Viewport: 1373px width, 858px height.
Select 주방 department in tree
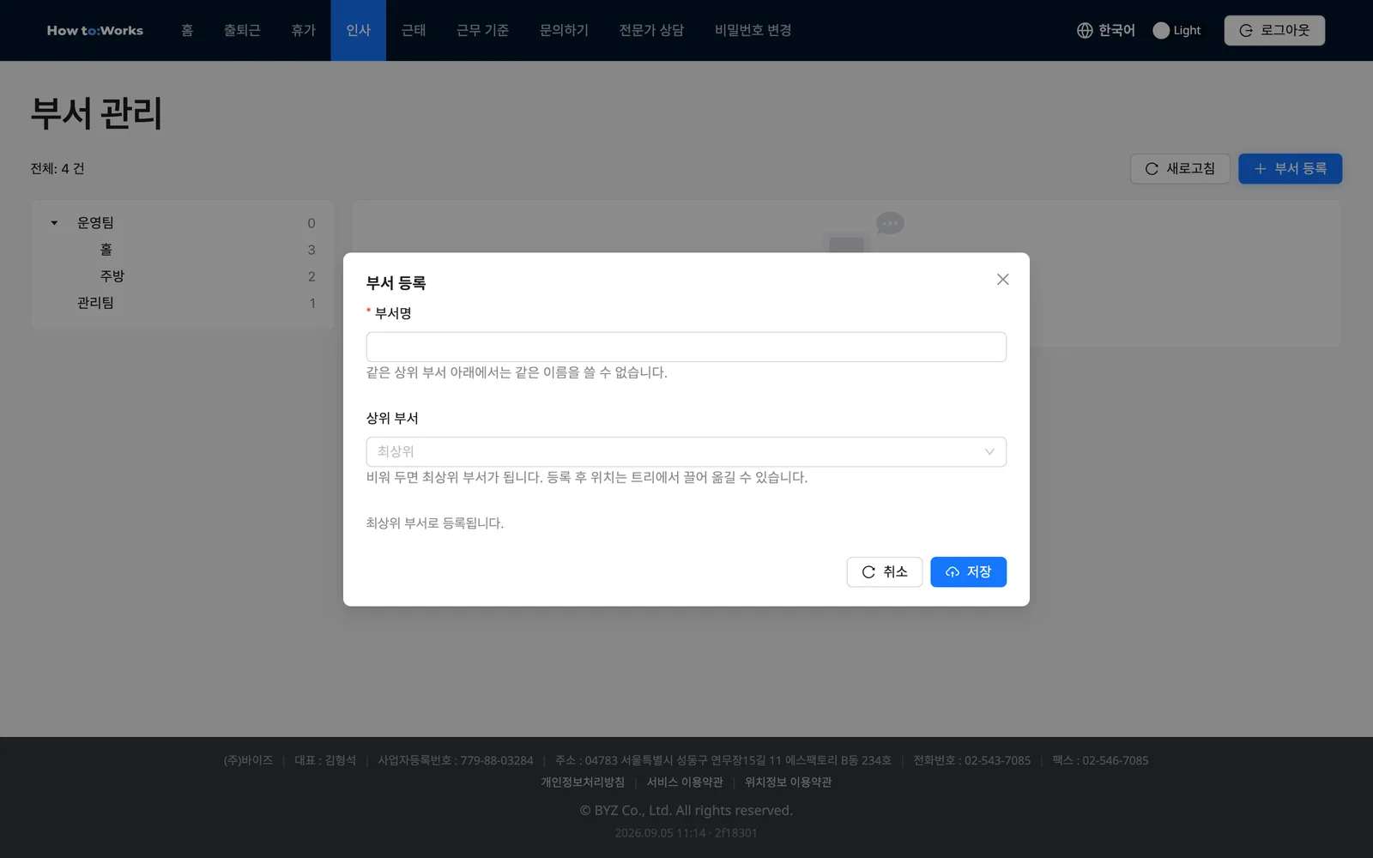pyautogui.click(x=112, y=276)
